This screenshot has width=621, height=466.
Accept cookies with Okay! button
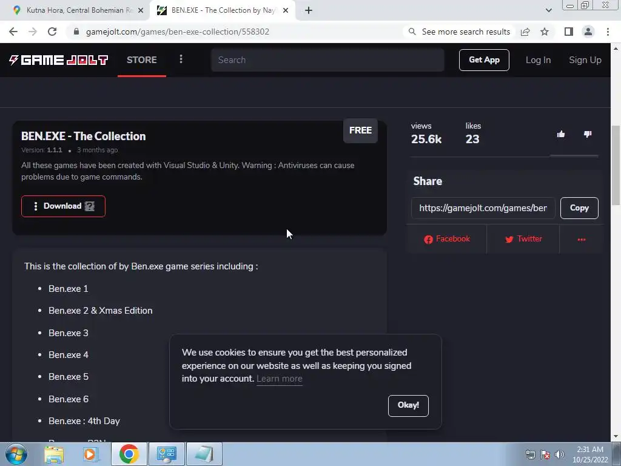click(x=408, y=405)
